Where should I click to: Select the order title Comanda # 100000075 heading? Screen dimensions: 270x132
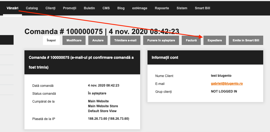pyautogui.click(x=102, y=32)
